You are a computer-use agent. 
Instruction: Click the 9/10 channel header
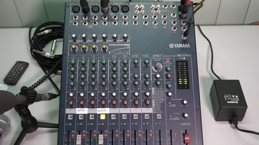(x=135, y=56)
